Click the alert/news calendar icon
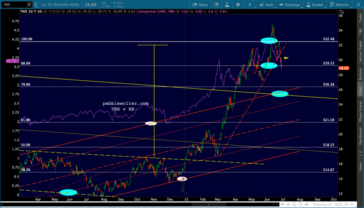The image size is (364, 208). tap(216, 5)
